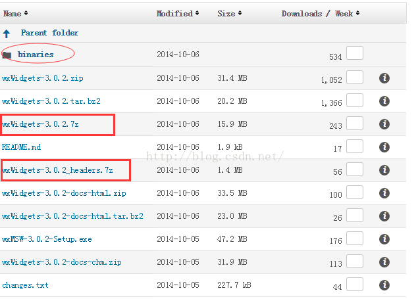Download wxWidgets-3.0.2.tar.bz2
Viewport: 418px width, 299px height.
51,101
